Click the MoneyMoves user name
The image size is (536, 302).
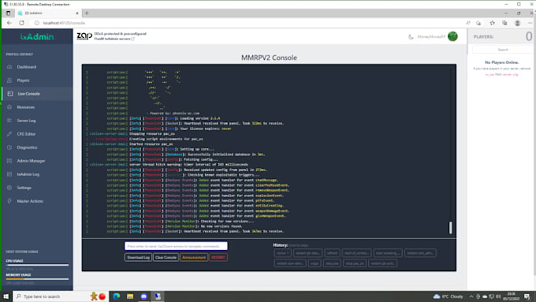click(x=431, y=36)
